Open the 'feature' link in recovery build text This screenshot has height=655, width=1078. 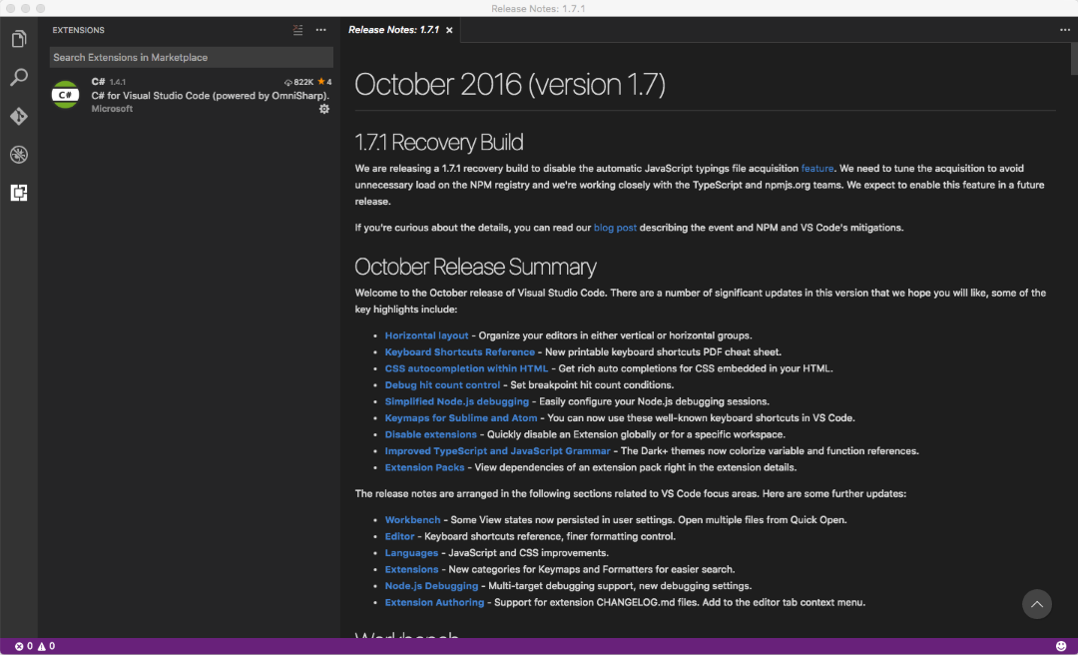click(816, 169)
